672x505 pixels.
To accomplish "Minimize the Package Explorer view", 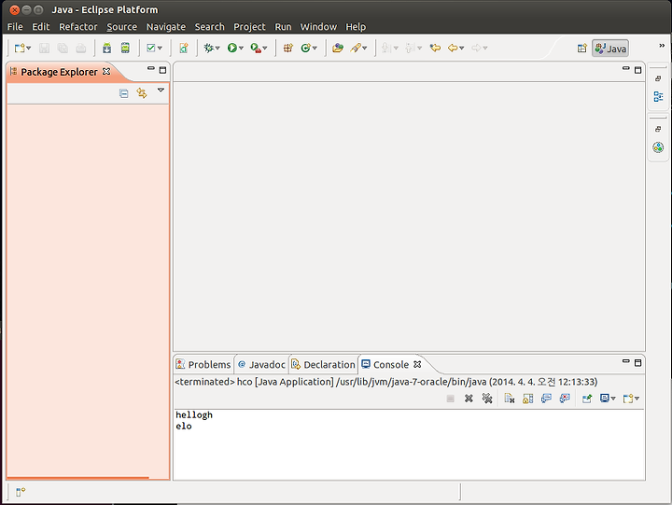I will [x=150, y=68].
